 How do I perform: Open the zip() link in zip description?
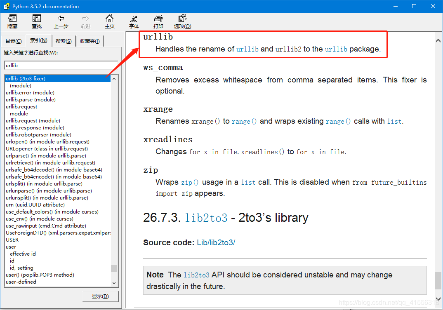click(190, 182)
